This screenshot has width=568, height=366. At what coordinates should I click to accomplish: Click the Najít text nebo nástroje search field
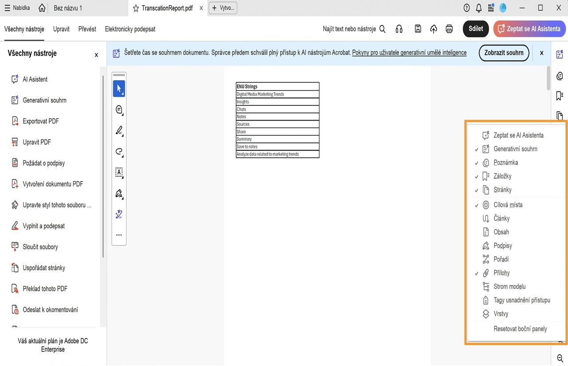[x=354, y=29]
